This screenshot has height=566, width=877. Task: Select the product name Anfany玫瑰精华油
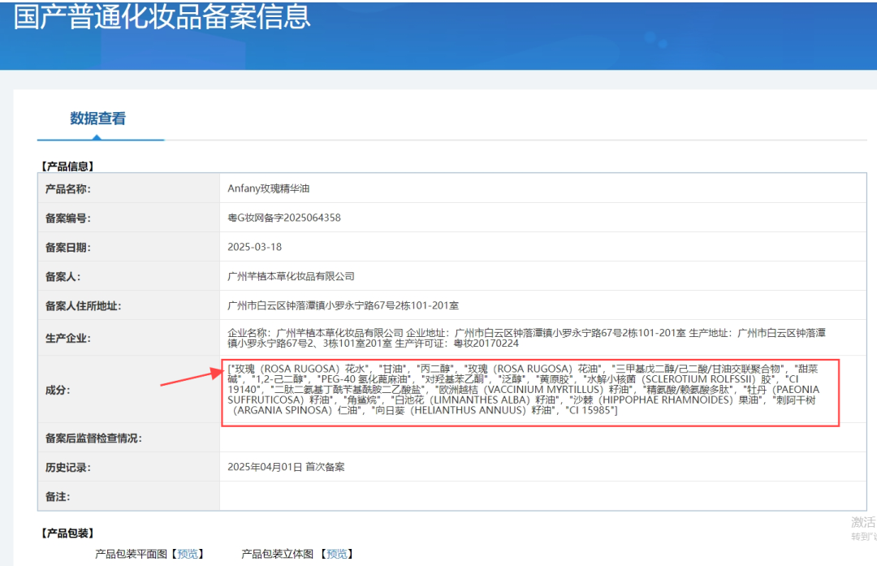coord(269,188)
